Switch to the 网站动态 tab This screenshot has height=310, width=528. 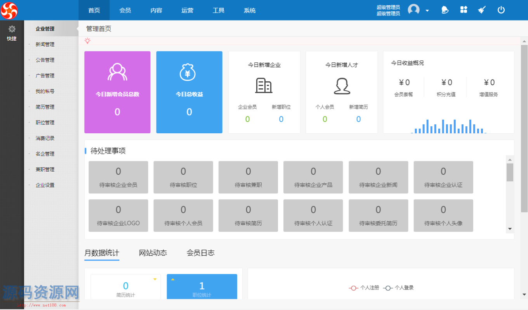[153, 253]
